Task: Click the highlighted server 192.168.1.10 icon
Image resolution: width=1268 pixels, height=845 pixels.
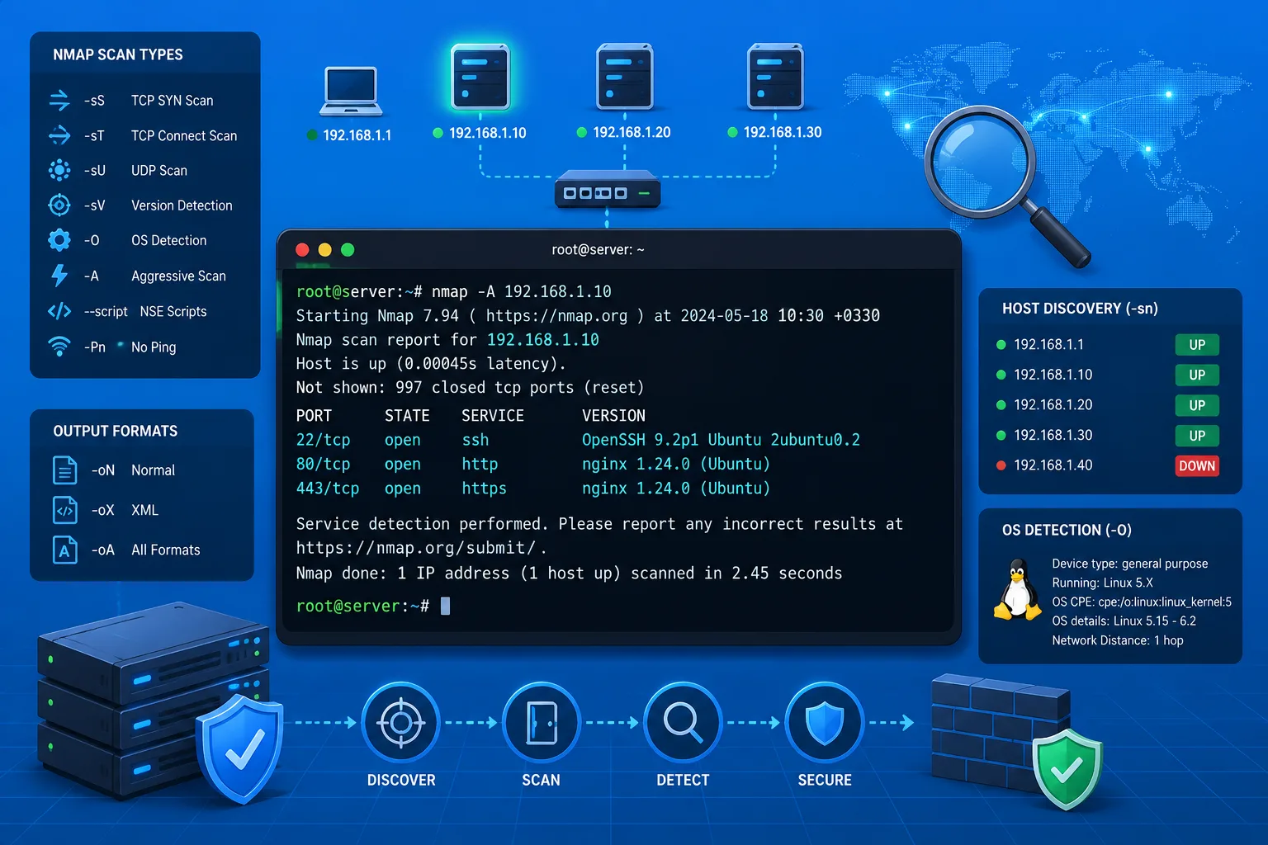Action: coord(480,78)
